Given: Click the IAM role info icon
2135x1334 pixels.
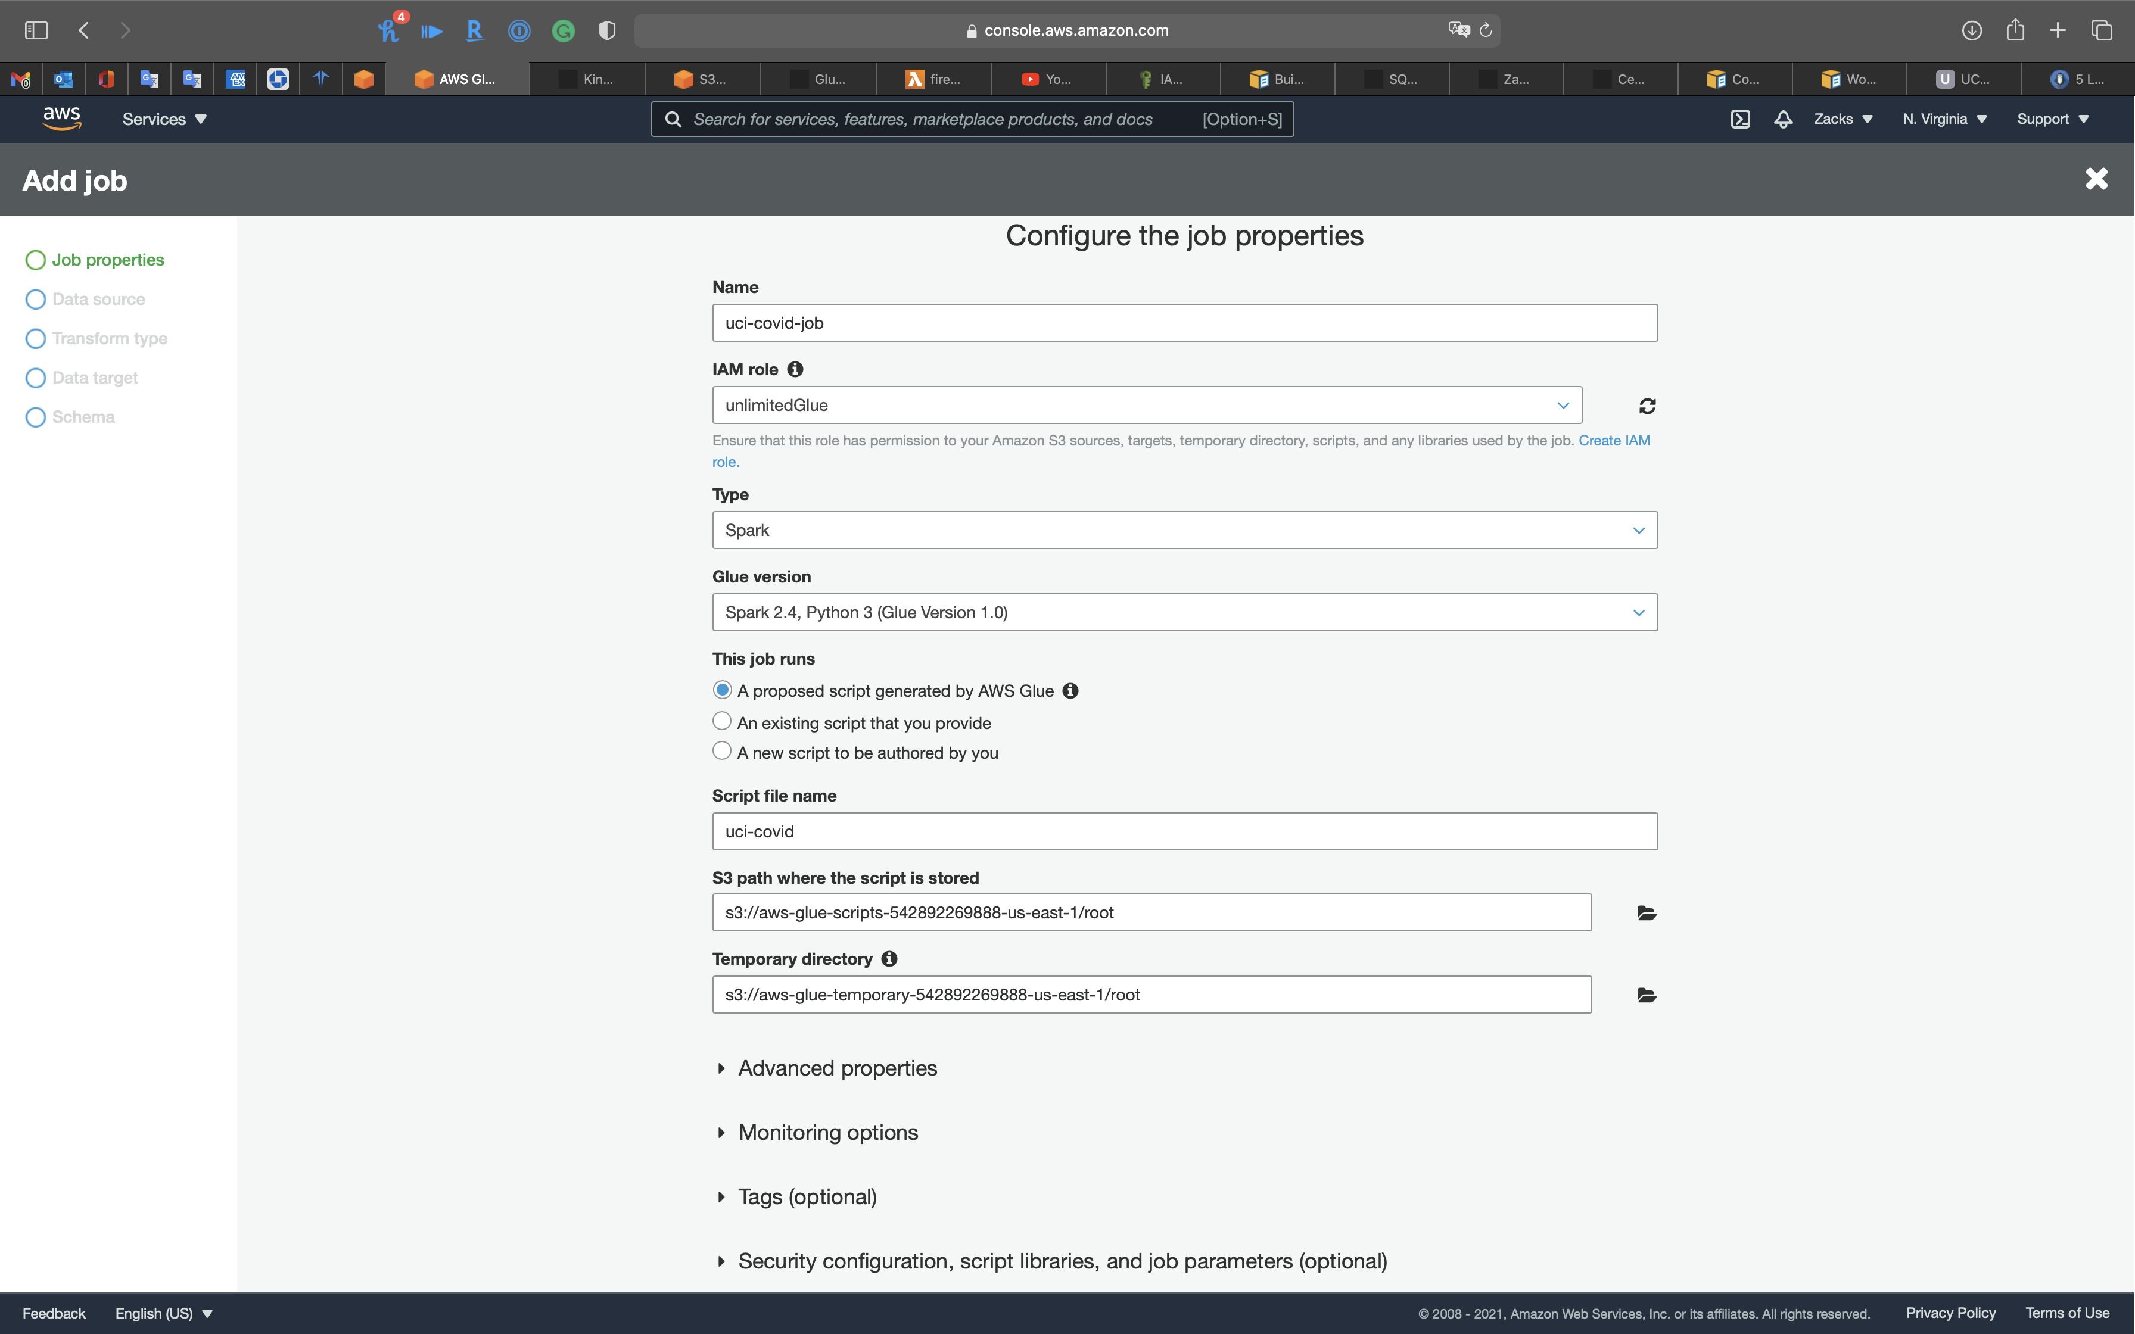Looking at the screenshot, I should click(x=795, y=370).
